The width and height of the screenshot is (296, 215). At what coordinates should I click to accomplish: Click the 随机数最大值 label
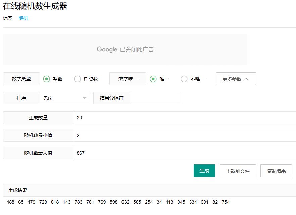click(38, 153)
